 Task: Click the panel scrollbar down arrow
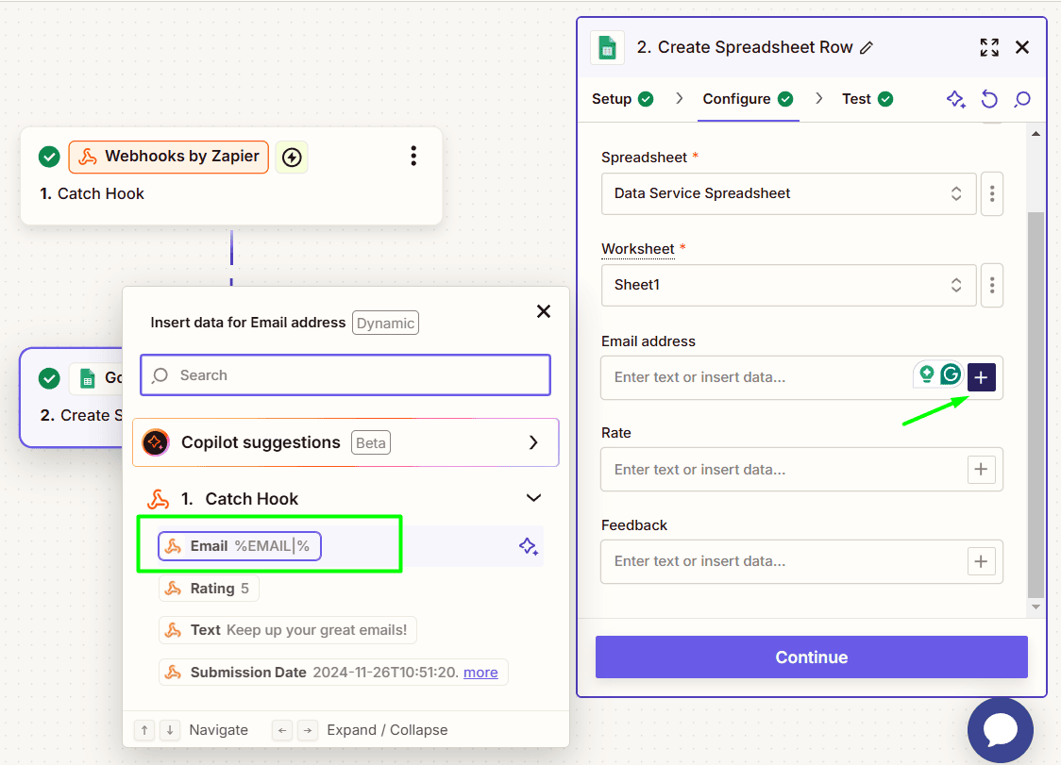1036,607
